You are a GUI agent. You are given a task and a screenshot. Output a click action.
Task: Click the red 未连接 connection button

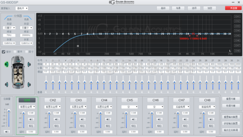point(233,8)
